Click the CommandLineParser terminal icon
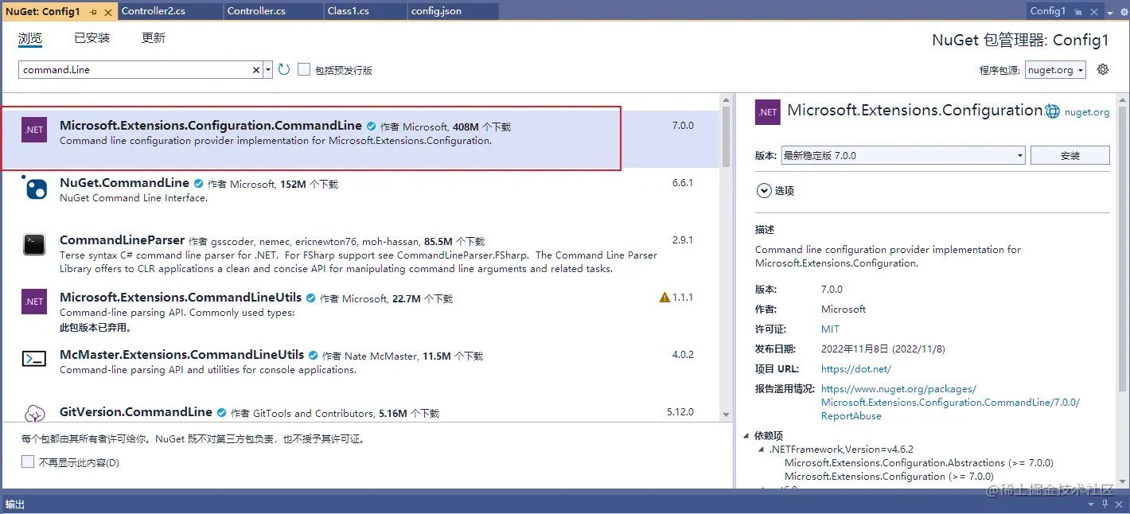The height and width of the screenshot is (514, 1130). click(34, 244)
